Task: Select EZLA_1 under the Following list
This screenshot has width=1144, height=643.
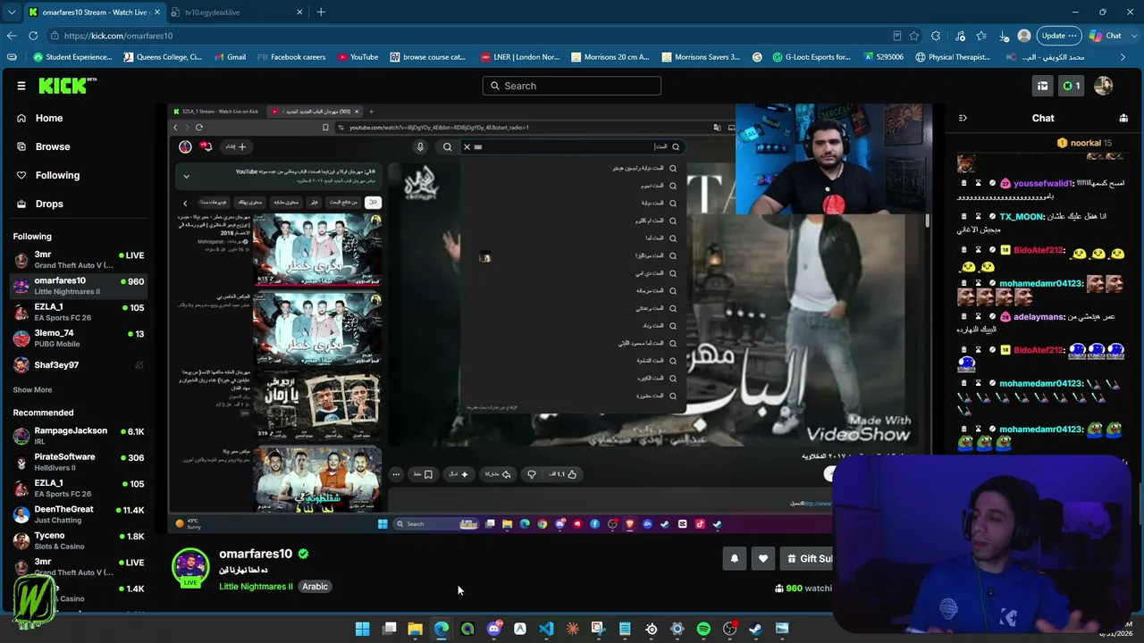Action: [x=79, y=313]
